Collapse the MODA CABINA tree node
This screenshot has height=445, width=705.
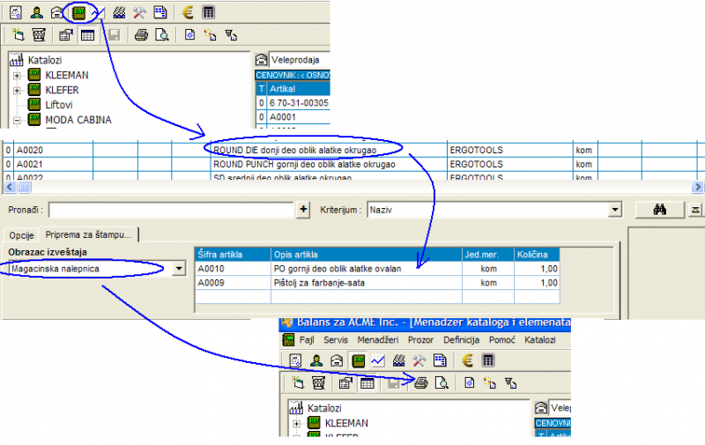[x=17, y=120]
